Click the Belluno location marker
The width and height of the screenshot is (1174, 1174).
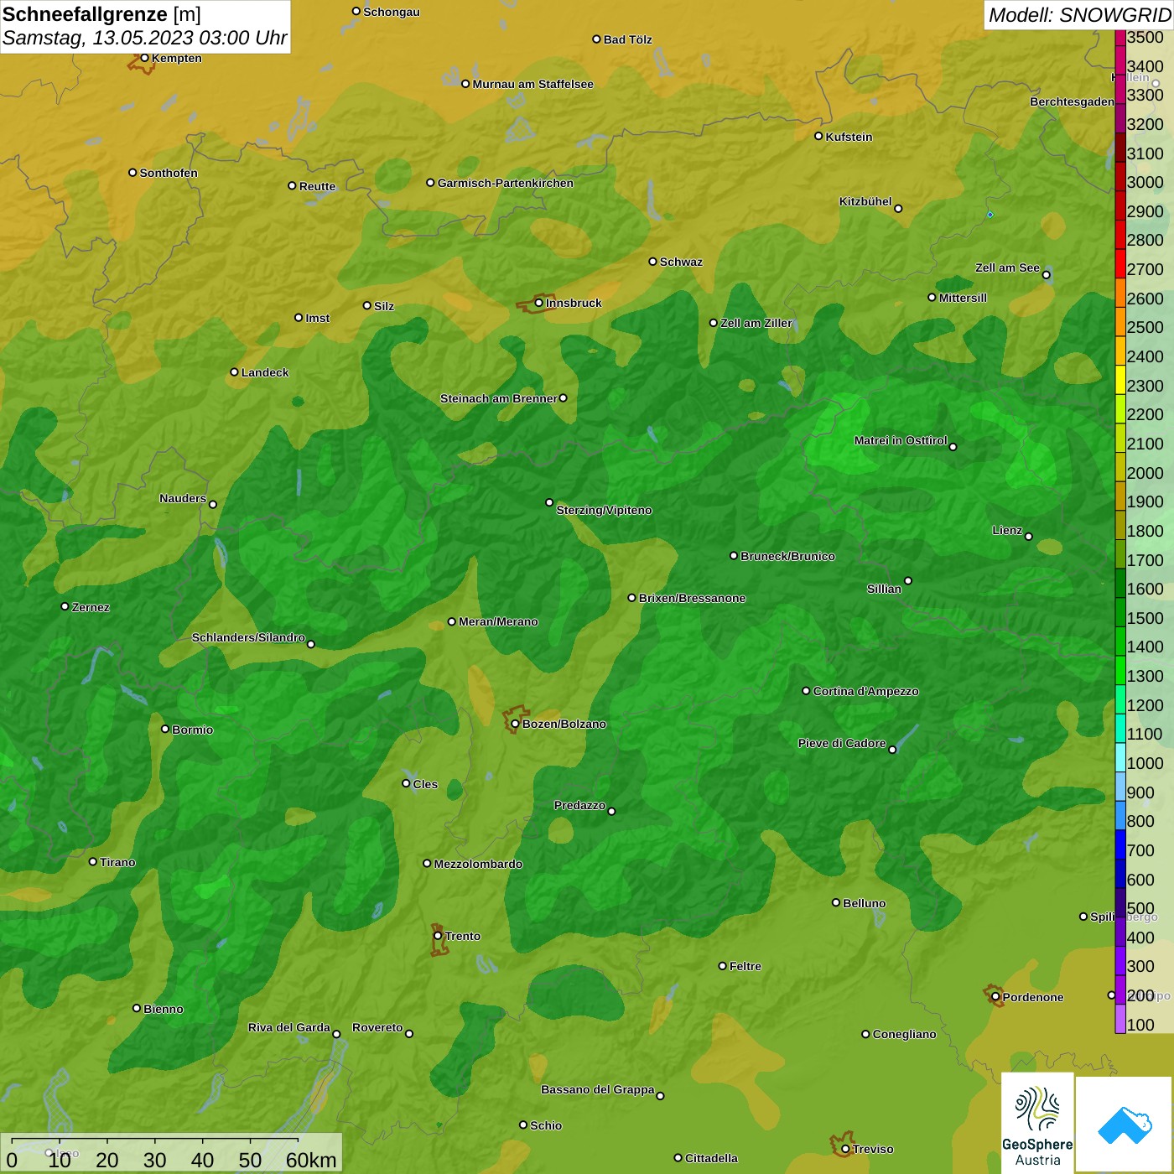[836, 902]
